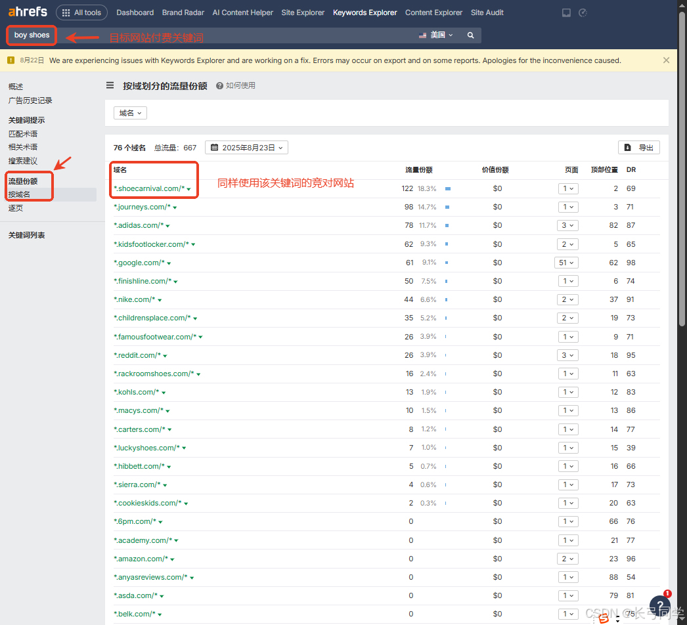Image resolution: width=687 pixels, height=625 pixels.
Task: Expand the macys.com domain arrow
Action: (x=167, y=411)
